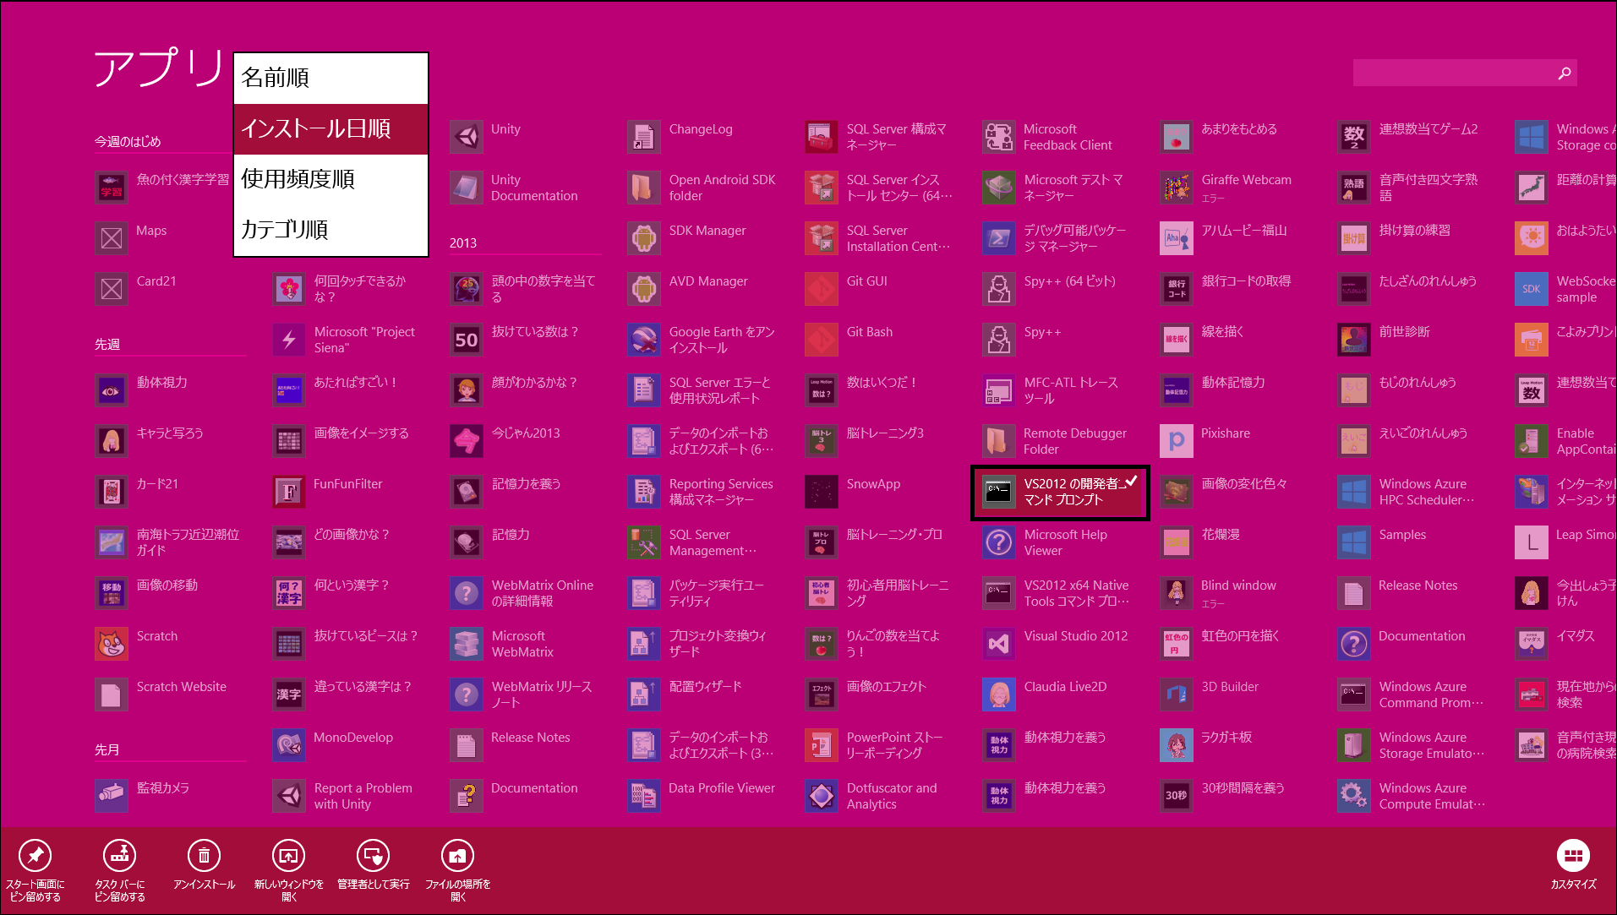The image size is (1617, 915).
Task: Launch MonoDevelop icon
Action: tap(289, 745)
